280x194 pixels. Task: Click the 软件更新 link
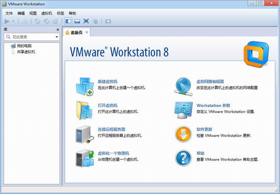[x=204, y=129]
